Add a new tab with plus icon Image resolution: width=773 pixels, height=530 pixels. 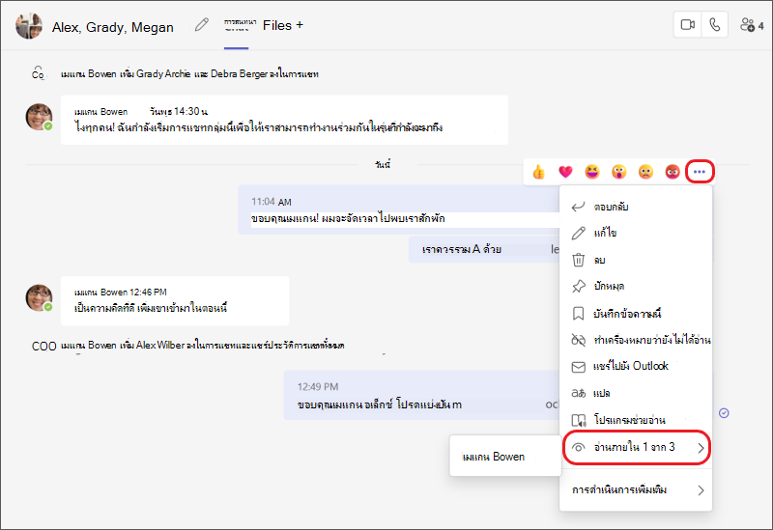coord(300,25)
